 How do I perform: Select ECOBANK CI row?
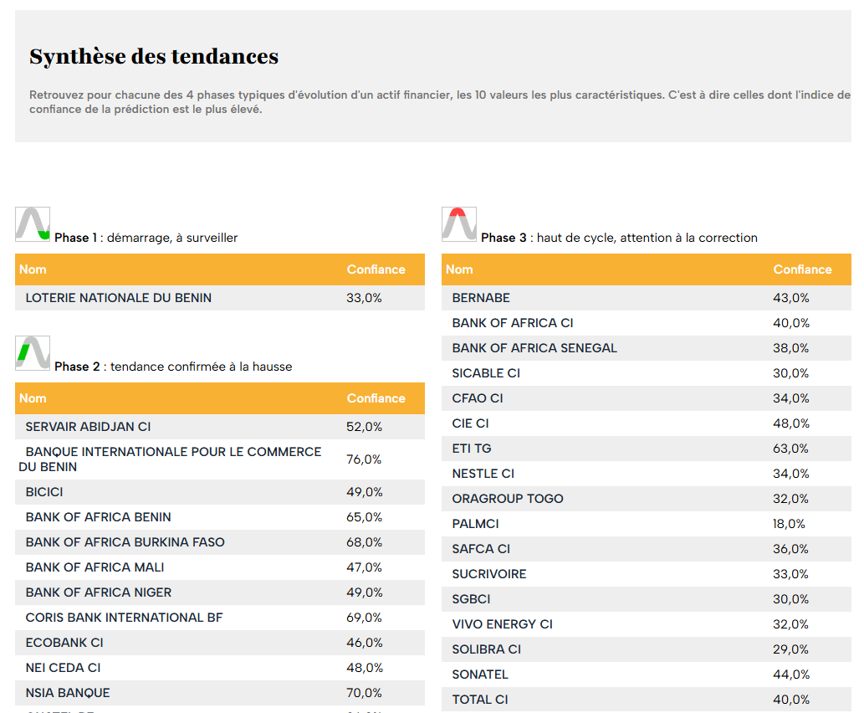[x=220, y=643]
